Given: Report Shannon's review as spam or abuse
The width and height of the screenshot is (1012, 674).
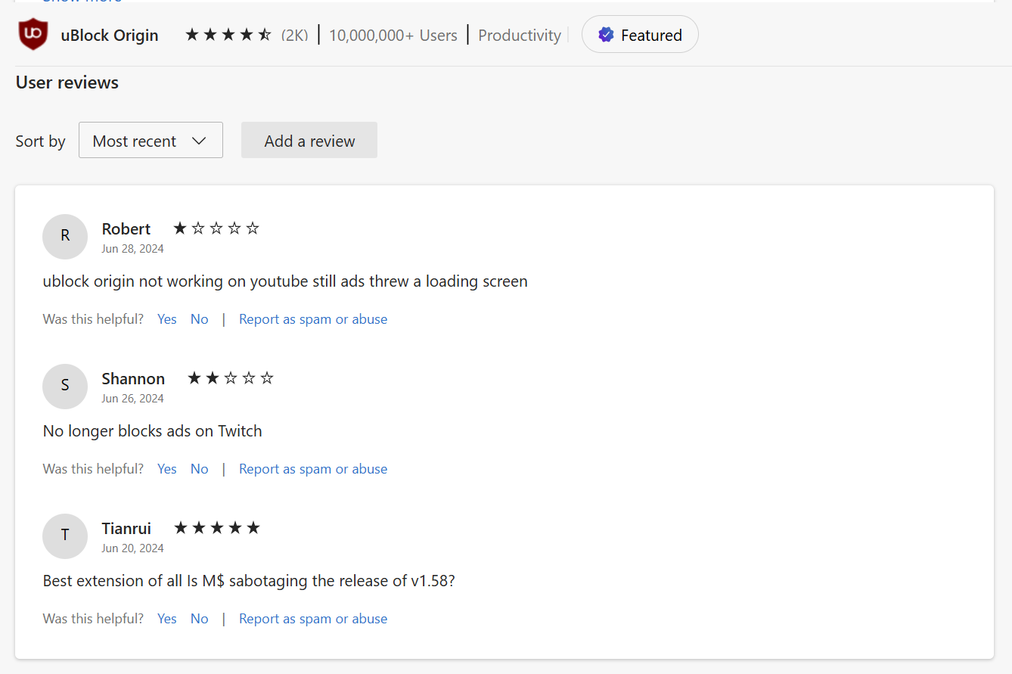Looking at the screenshot, I should point(313,469).
